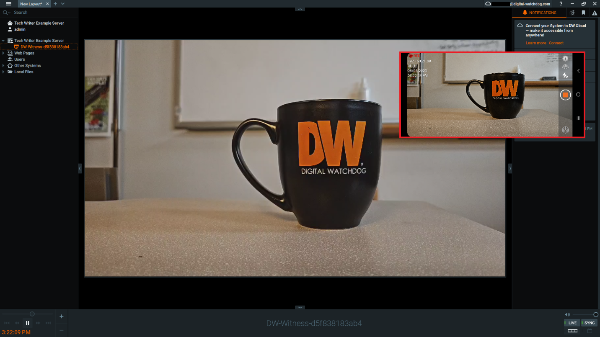Expand the Web Pages tree item

pos(3,53)
